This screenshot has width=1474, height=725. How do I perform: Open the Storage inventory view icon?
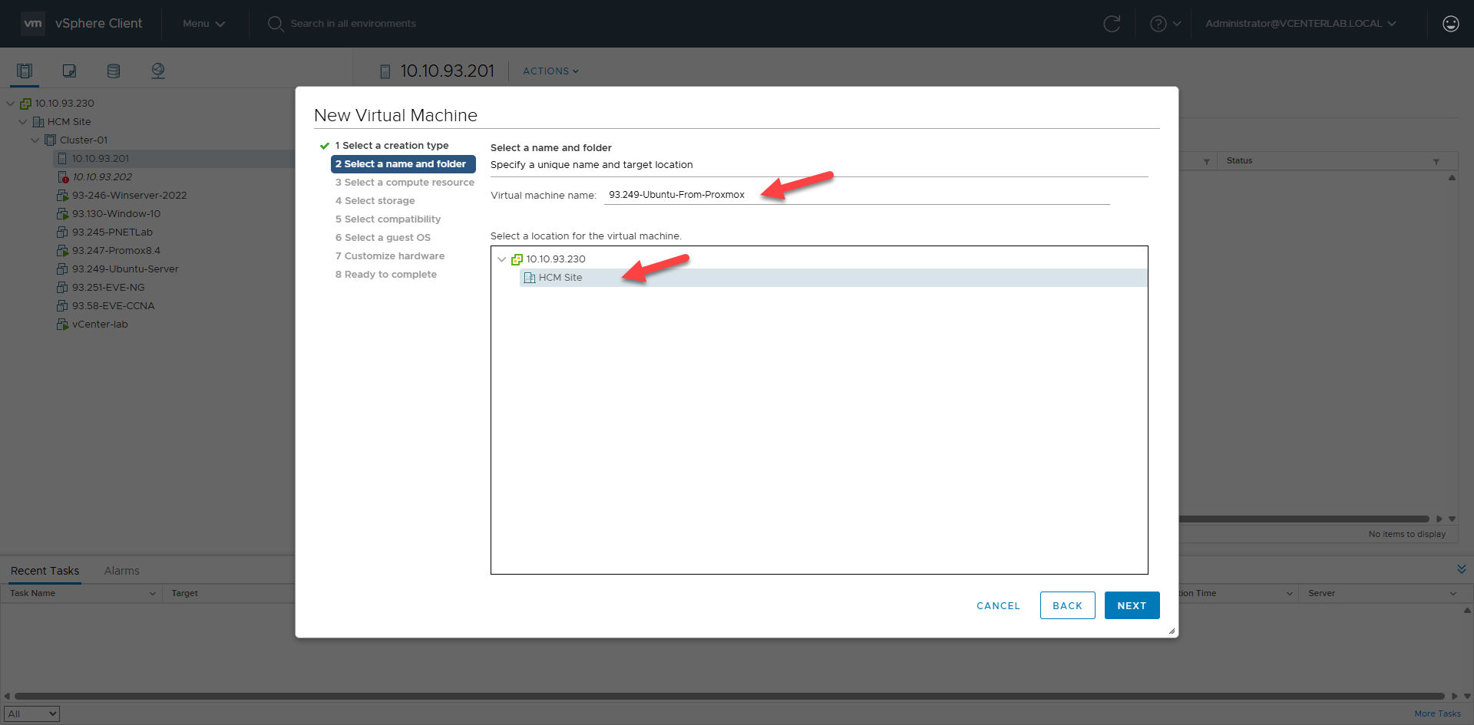click(114, 71)
